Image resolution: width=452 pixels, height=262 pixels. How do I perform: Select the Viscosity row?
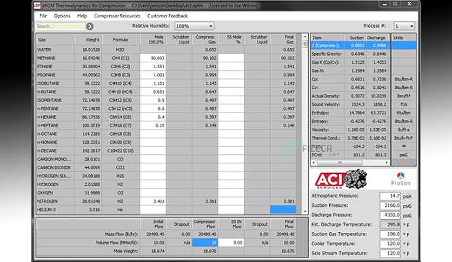(x=363, y=130)
